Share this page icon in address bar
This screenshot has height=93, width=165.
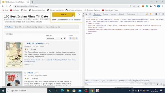pyautogui.click(x=134, y=6)
